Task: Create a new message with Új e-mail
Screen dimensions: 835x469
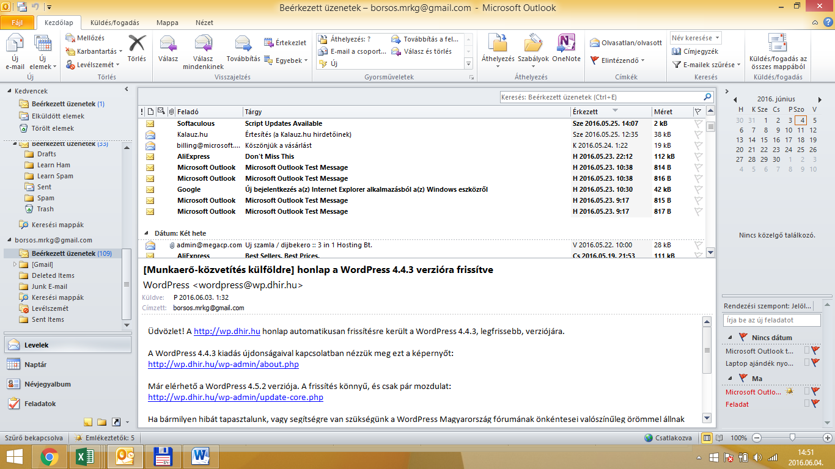Action: [15, 52]
